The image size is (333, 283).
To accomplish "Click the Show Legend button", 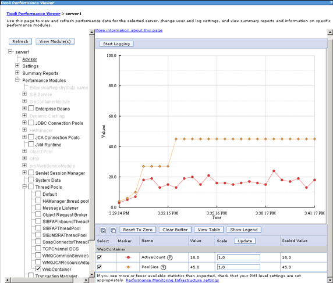I will (244, 230).
